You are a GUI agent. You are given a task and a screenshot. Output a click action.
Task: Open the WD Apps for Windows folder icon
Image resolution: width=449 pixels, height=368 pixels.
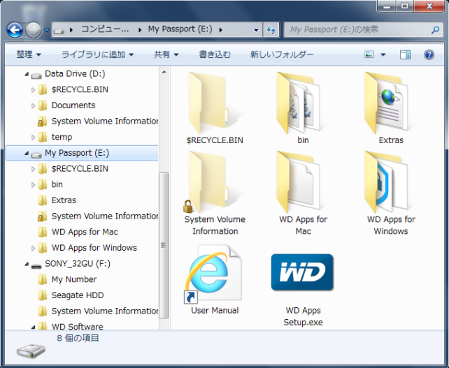point(390,183)
